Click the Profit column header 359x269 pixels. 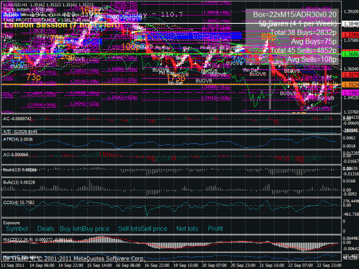(215, 228)
